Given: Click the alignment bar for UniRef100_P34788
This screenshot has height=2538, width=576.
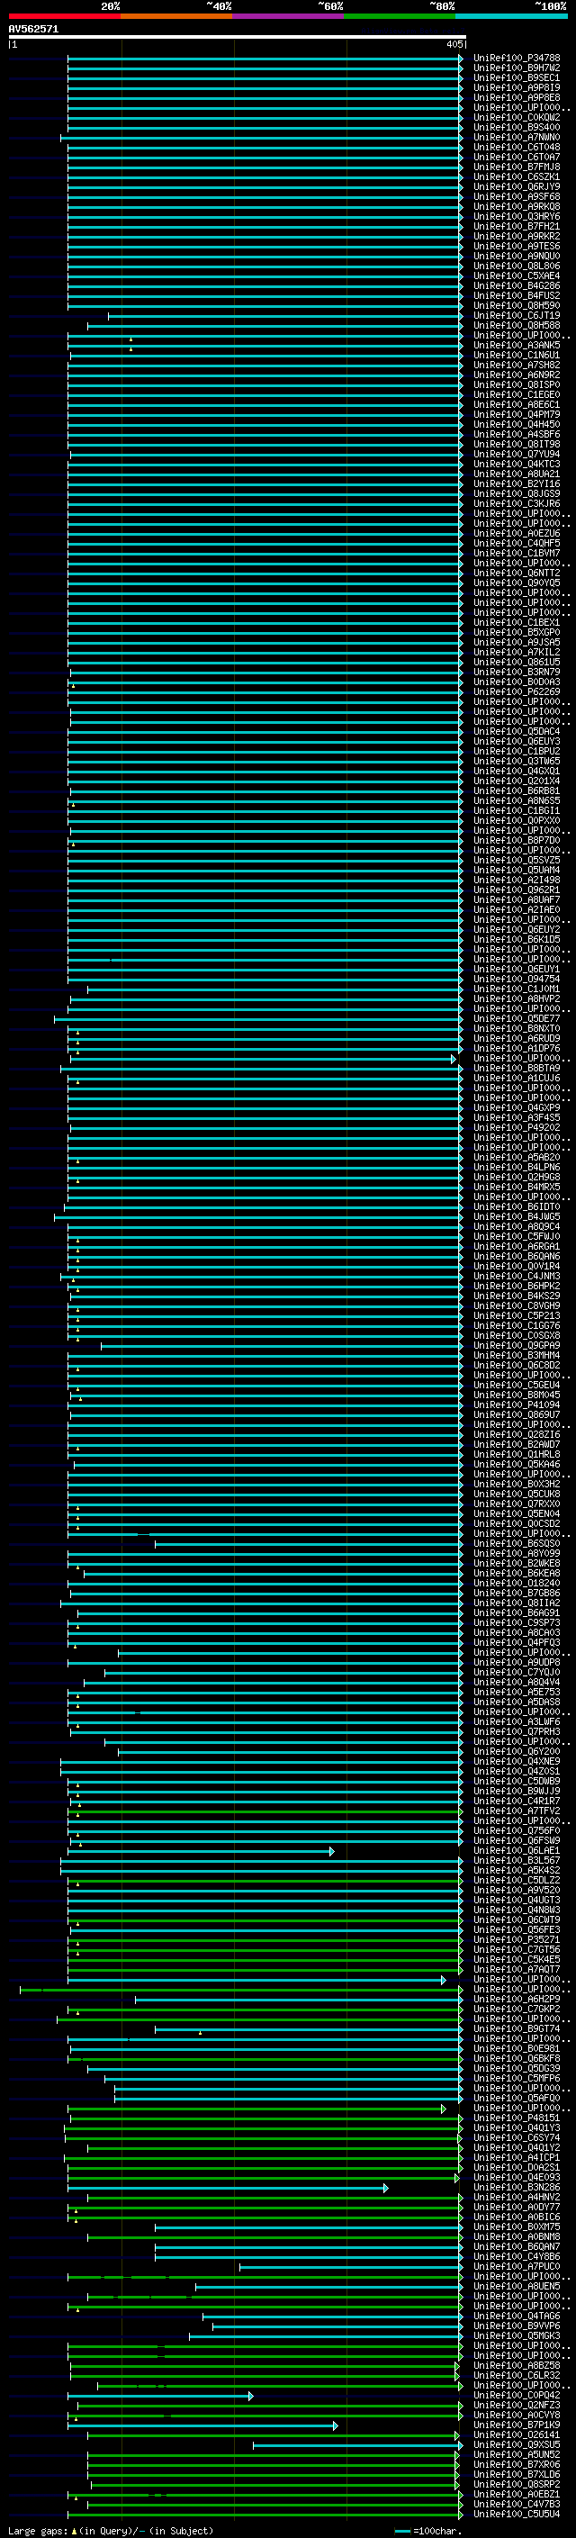Looking at the screenshot, I should pyautogui.click(x=265, y=59).
